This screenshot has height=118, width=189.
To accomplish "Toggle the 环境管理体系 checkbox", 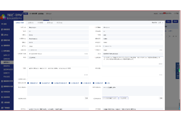I will point(69,83).
